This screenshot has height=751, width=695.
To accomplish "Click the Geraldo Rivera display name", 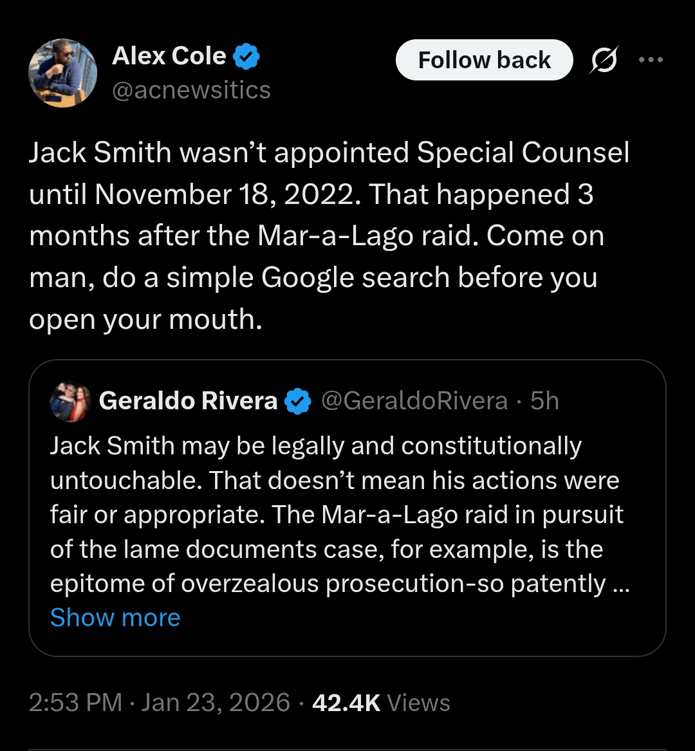I will 188,402.
